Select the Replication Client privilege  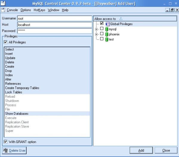click(47, 122)
